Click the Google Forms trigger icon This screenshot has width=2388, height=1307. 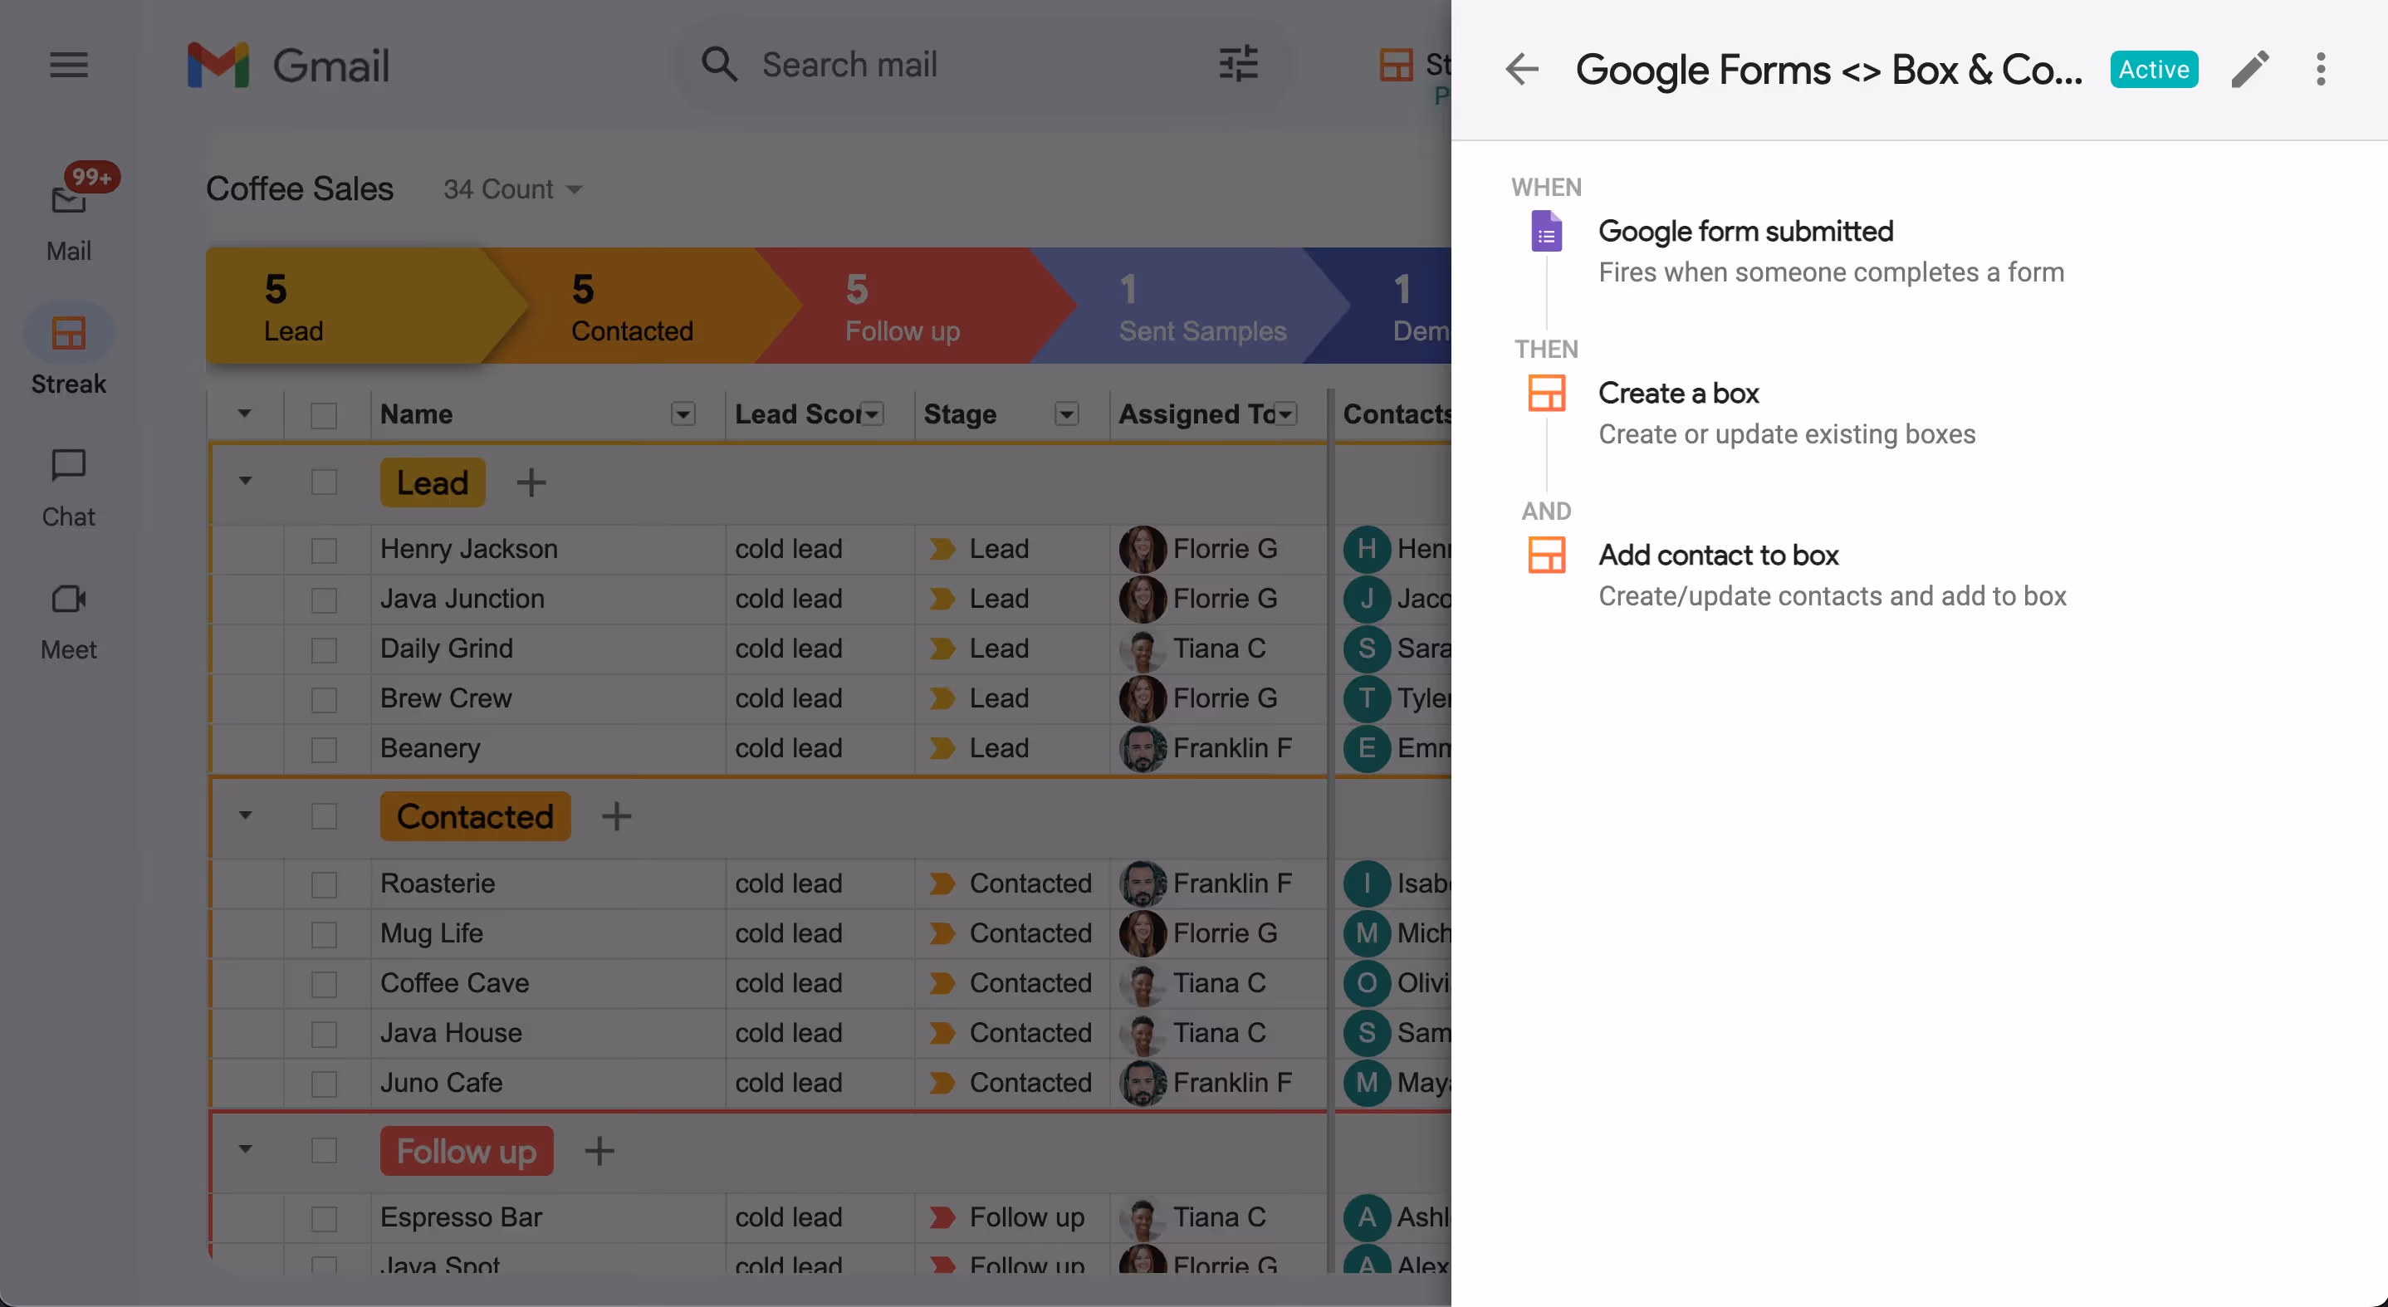pyautogui.click(x=1545, y=232)
